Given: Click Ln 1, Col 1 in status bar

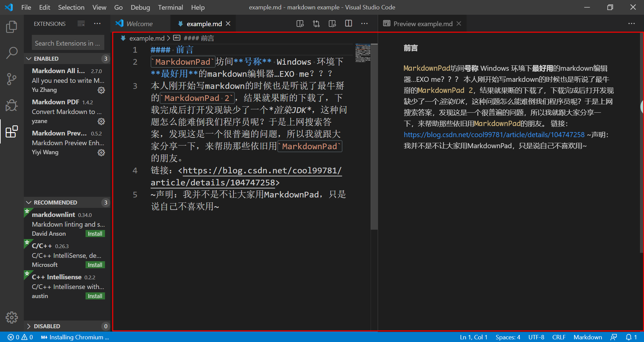Looking at the screenshot, I should pos(473,337).
